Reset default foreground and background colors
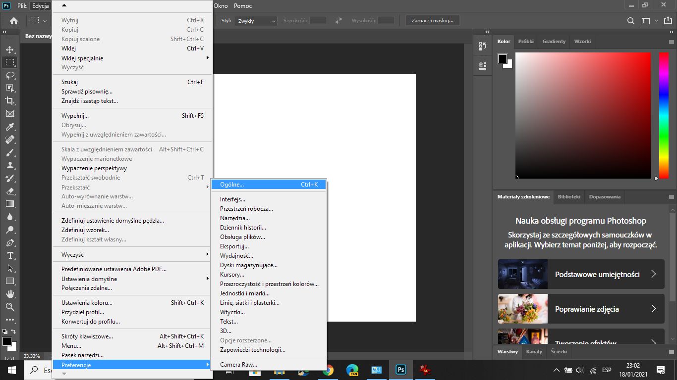The height and width of the screenshot is (380, 677). click(x=5, y=332)
